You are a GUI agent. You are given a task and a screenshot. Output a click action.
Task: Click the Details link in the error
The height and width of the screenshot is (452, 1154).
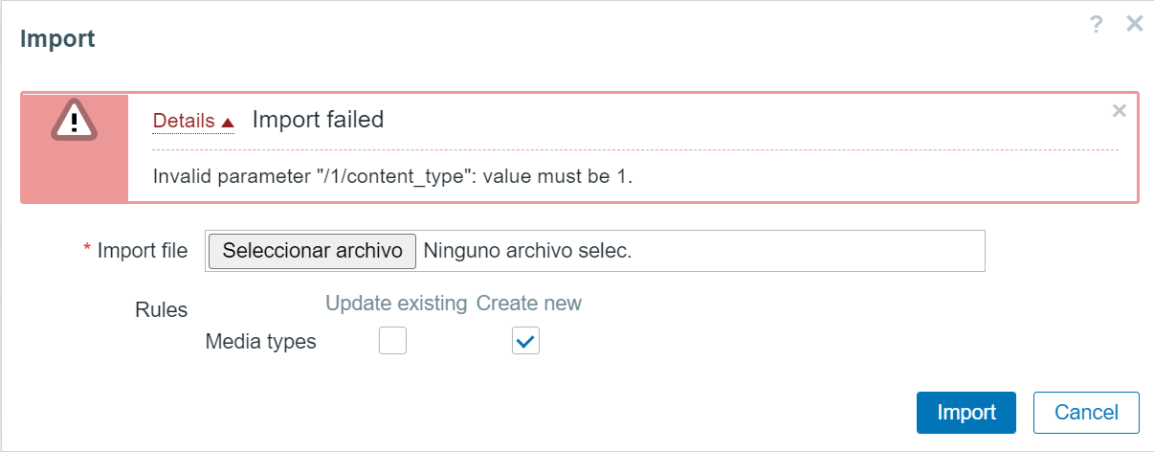point(184,121)
